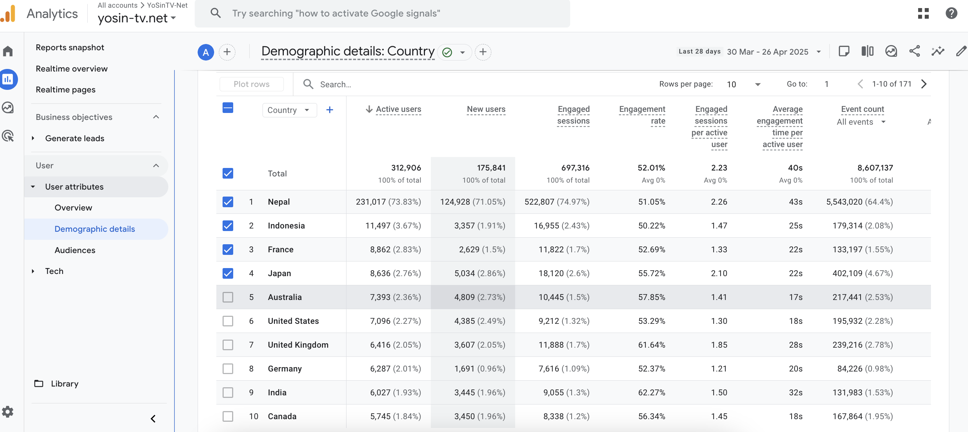Open the Google apps grid icon

923,14
